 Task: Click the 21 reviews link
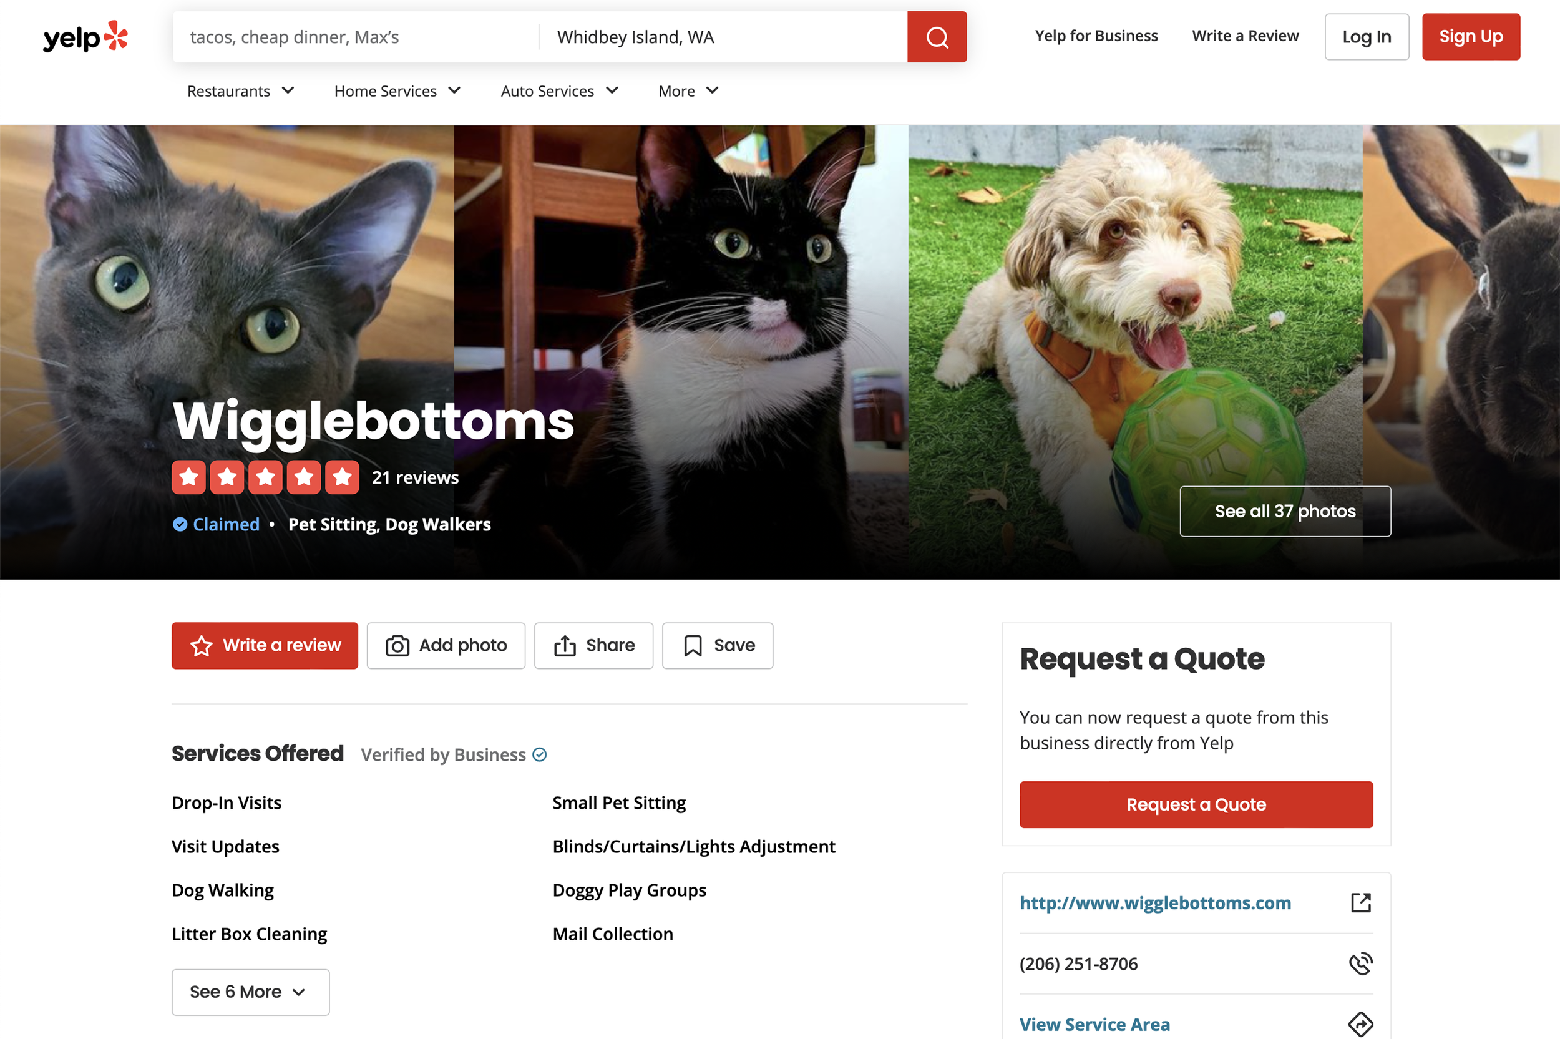pos(415,477)
